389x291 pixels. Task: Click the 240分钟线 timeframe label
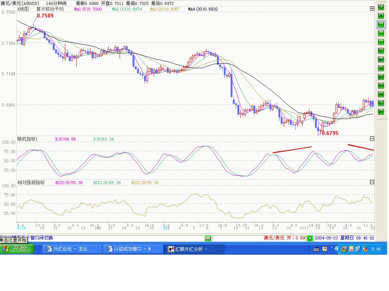[x=57, y=3]
